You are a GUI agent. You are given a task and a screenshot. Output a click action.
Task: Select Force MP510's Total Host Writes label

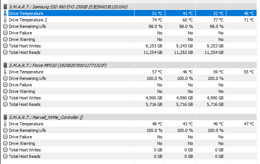25,98
